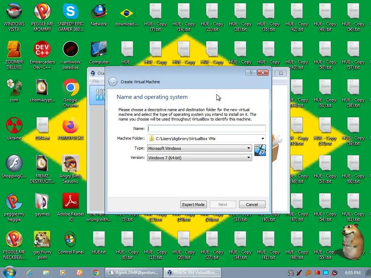
Task: Click the Next button
Action: 223,205
